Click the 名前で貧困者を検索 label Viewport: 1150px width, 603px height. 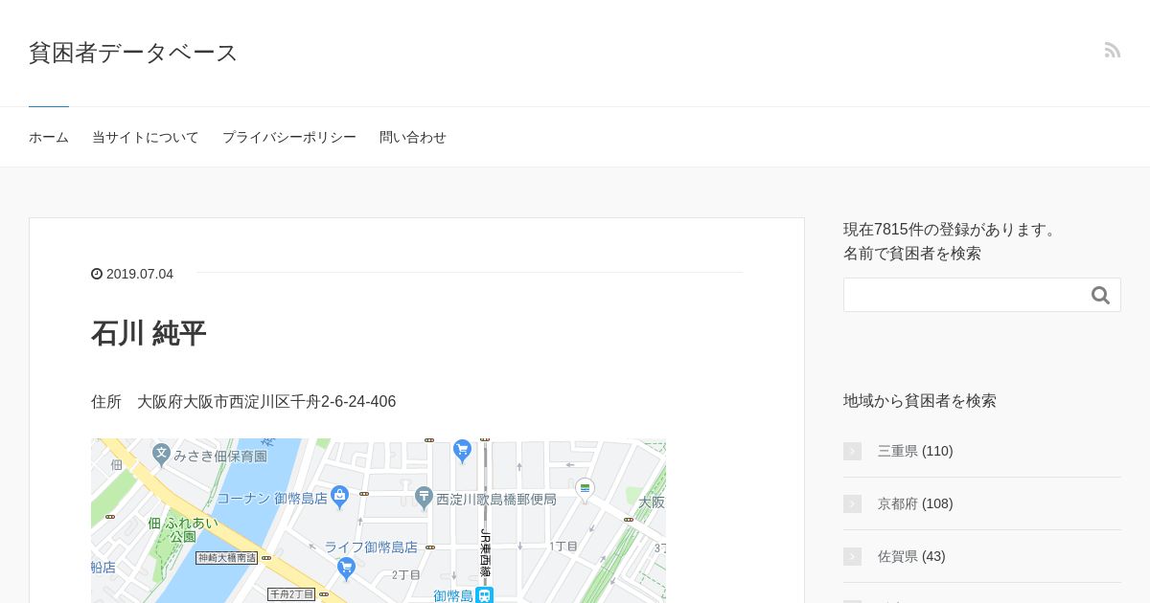coord(912,254)
